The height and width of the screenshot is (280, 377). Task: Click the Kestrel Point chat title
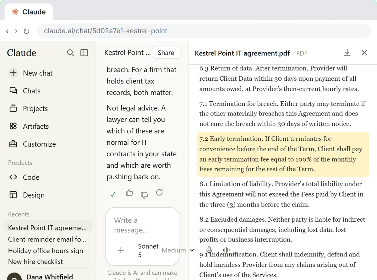click(127, 53)
